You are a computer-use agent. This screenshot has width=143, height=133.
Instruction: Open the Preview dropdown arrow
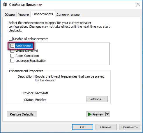(x=107, y=114)
